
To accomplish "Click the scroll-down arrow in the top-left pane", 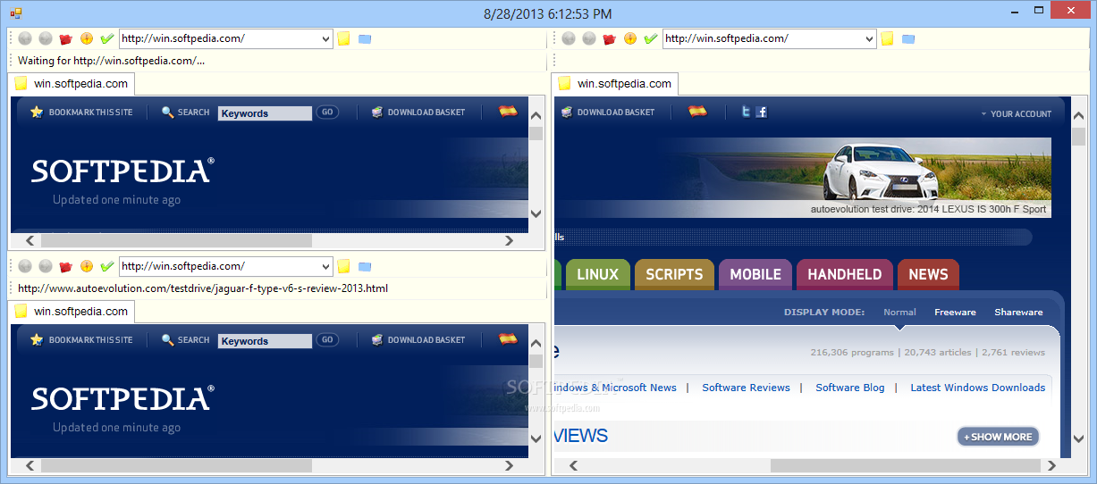I will (536, 213).
